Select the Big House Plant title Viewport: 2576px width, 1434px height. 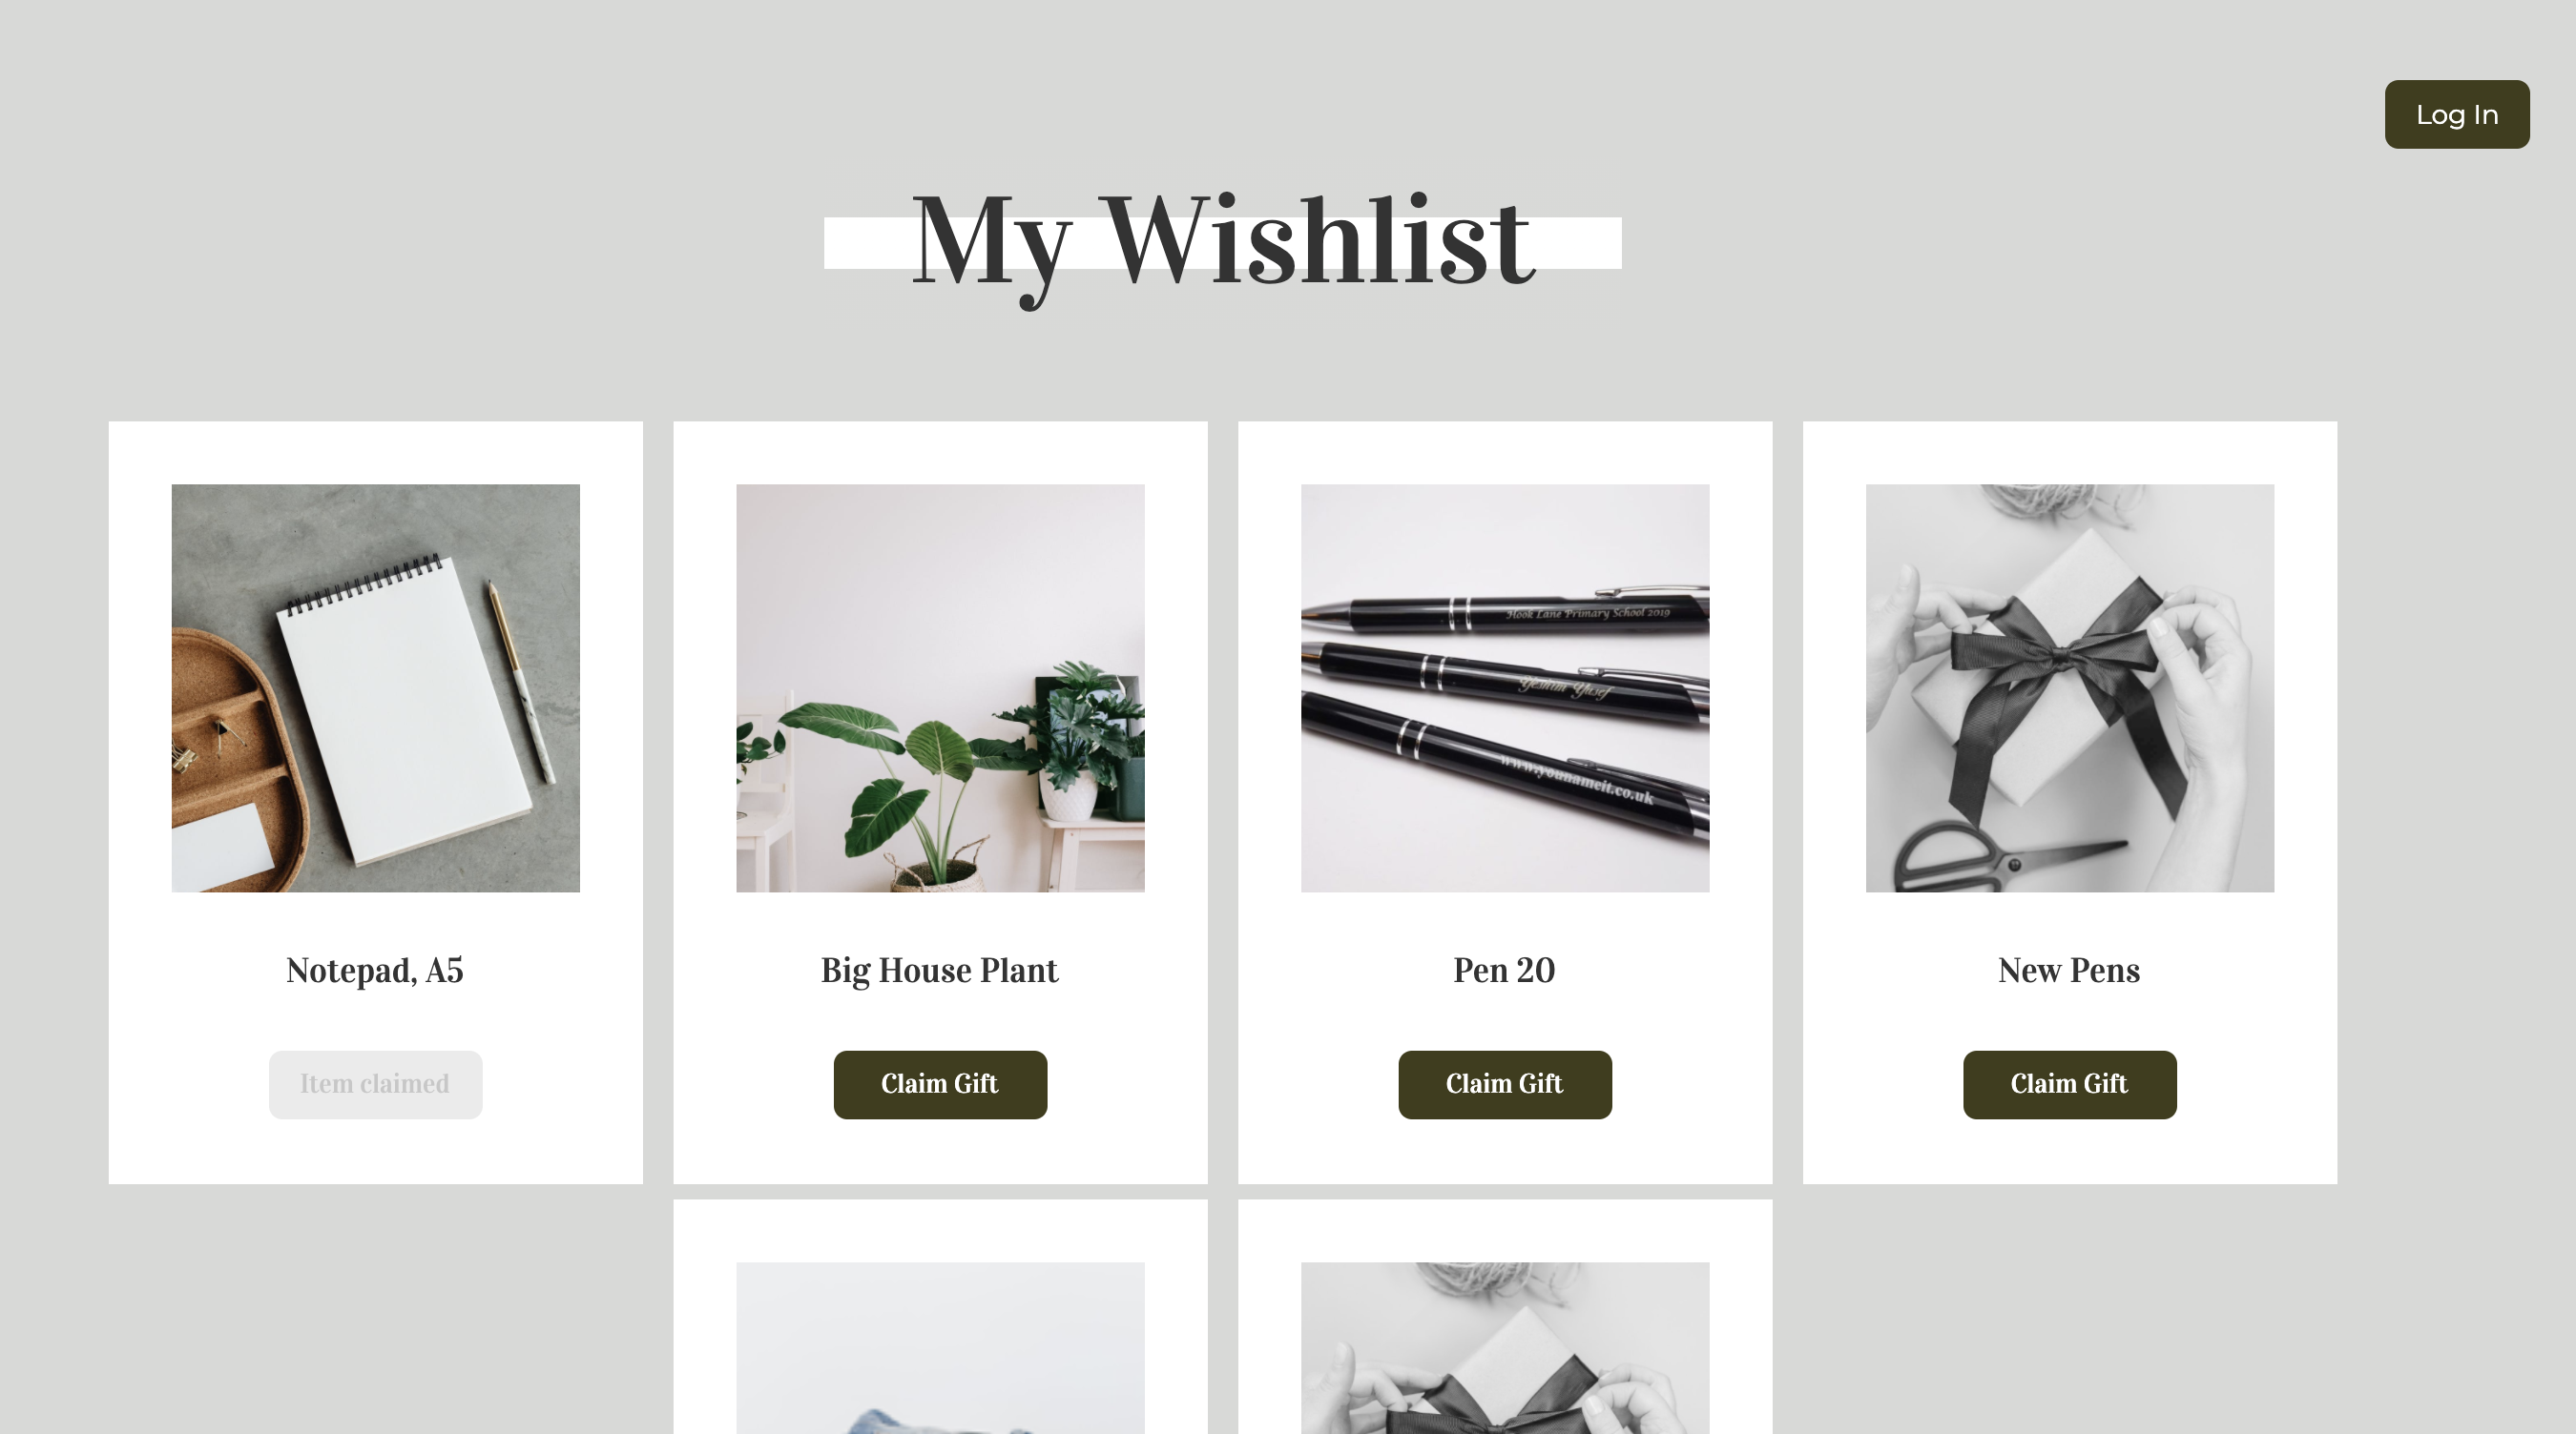pos(940,971)
